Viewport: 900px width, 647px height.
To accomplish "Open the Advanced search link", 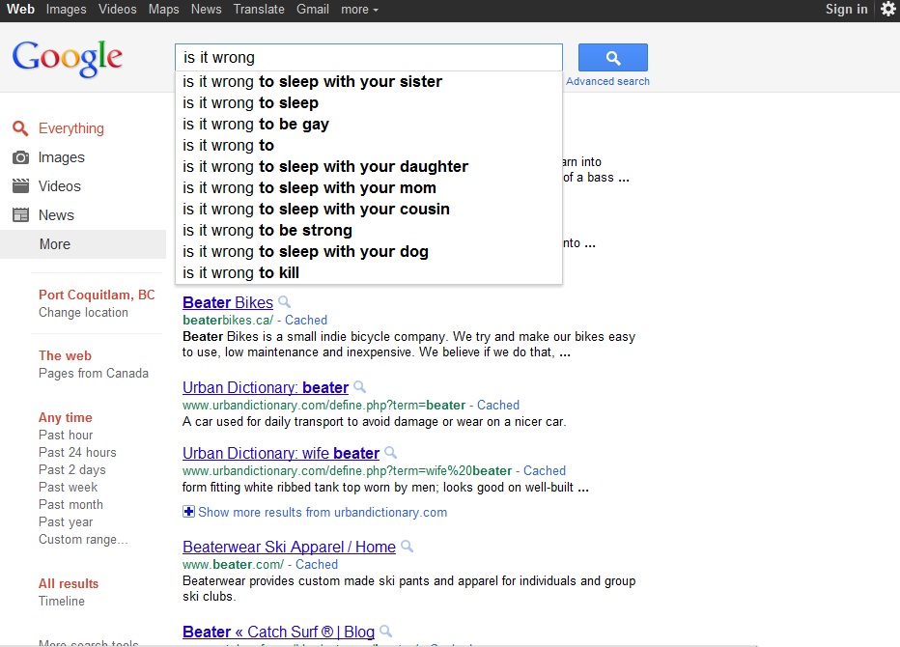I will pyautogui.click(x=607, y=81).
